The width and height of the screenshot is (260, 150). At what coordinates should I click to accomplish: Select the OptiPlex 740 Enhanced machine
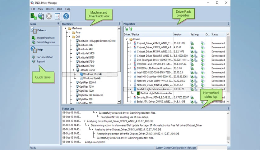(91, 95)
